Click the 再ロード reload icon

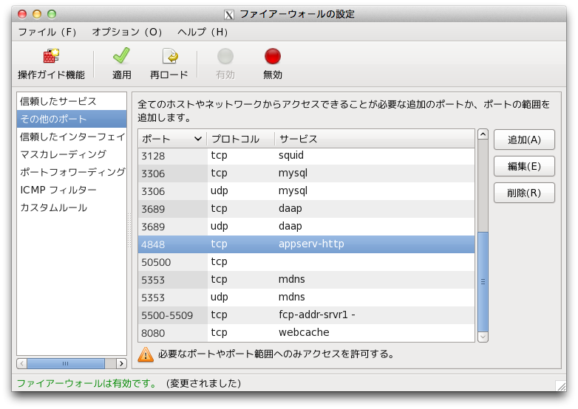[169, 57]
